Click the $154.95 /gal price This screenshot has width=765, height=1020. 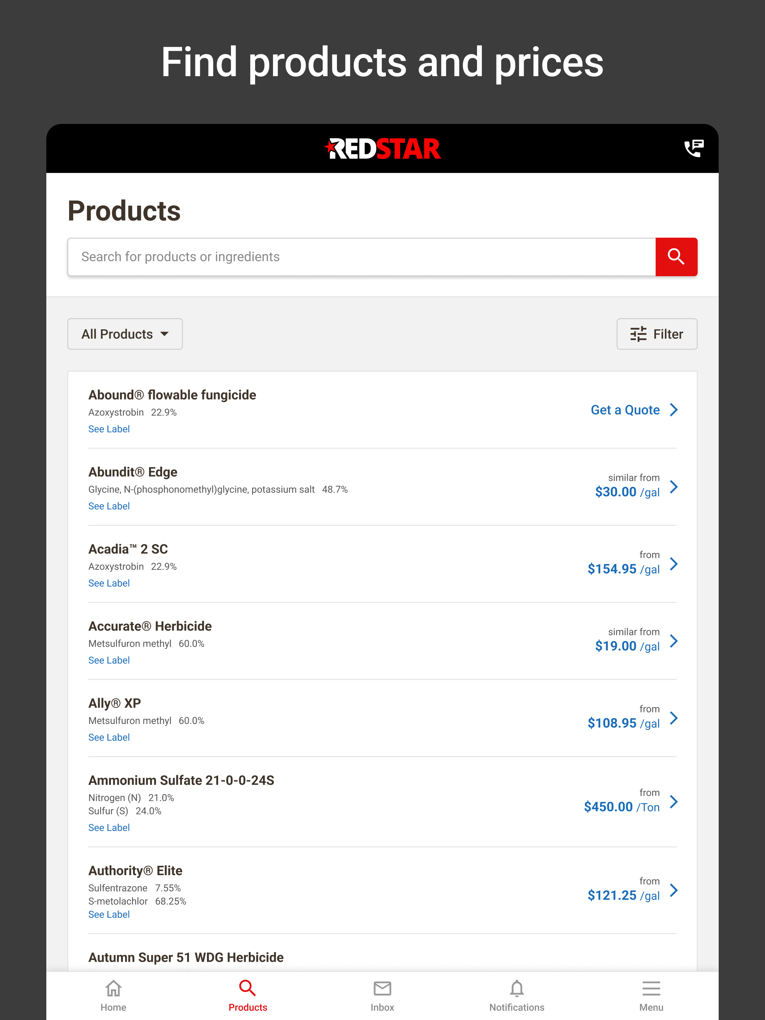coord(623,569)
